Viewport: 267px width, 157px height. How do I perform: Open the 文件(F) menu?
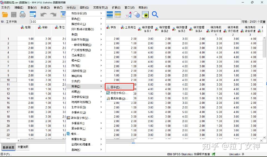pos(6,8)
